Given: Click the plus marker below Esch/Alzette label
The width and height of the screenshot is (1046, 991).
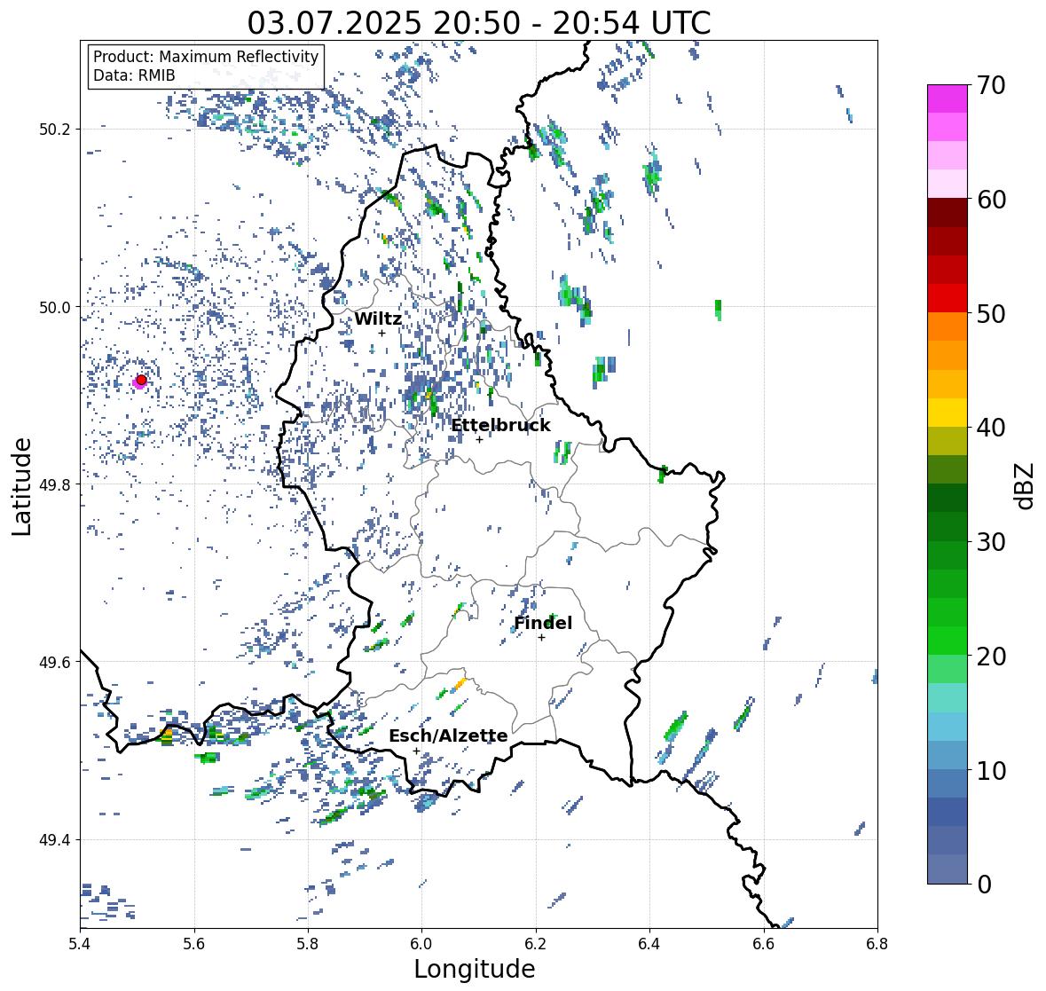Looking at the screenshot, I should tap(416, 751).
